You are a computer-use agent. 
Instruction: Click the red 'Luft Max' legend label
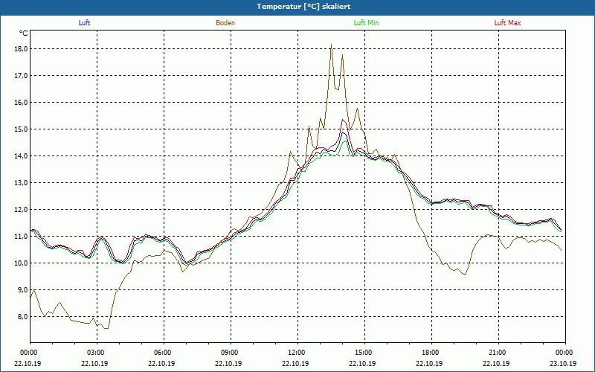(x=508, y=23)
